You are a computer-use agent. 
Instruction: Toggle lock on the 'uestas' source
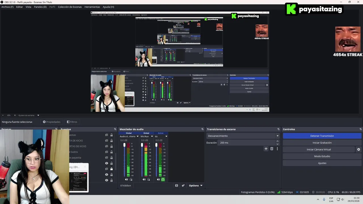click(x=111, y=135)
